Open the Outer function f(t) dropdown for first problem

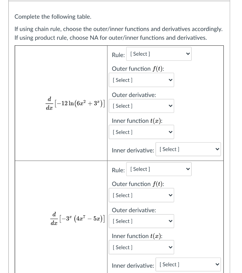tap(141, 80)
